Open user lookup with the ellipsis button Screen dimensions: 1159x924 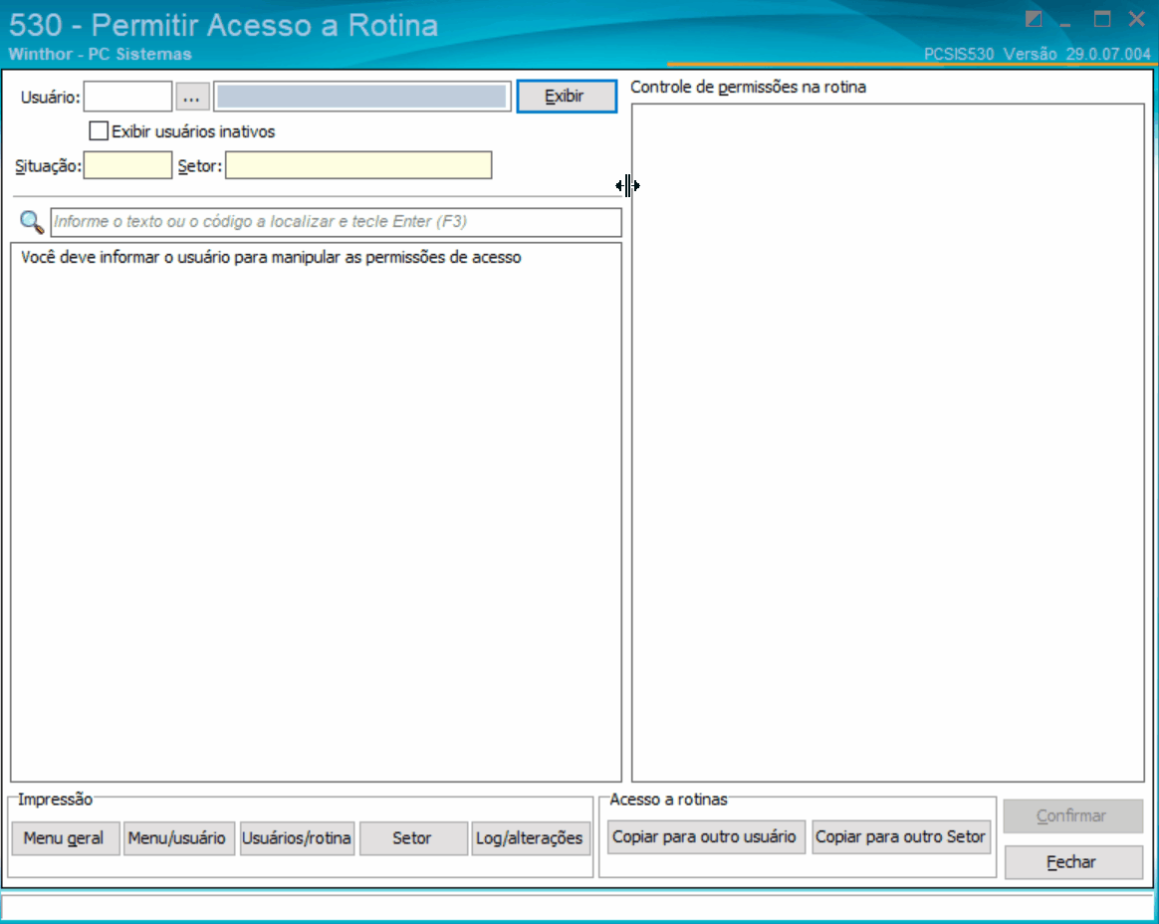coord(192,97)
